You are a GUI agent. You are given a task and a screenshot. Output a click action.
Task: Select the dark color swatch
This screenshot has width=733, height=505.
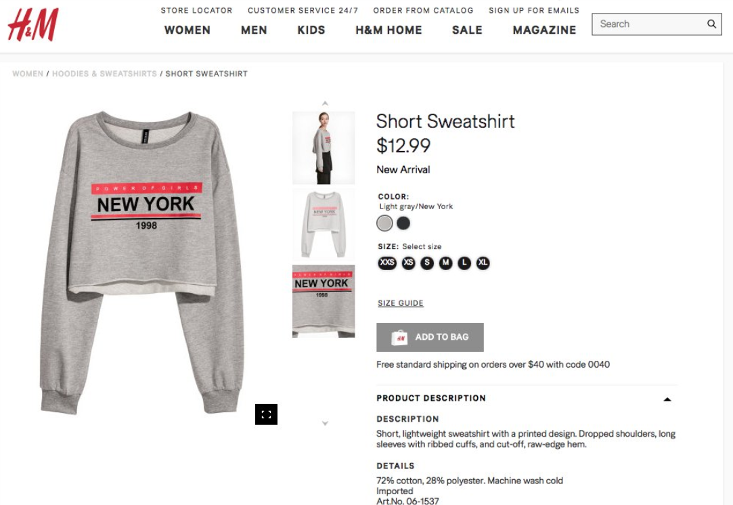pos(403,223)
